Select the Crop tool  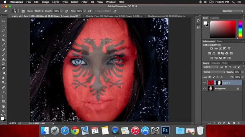tap(3, 40)
